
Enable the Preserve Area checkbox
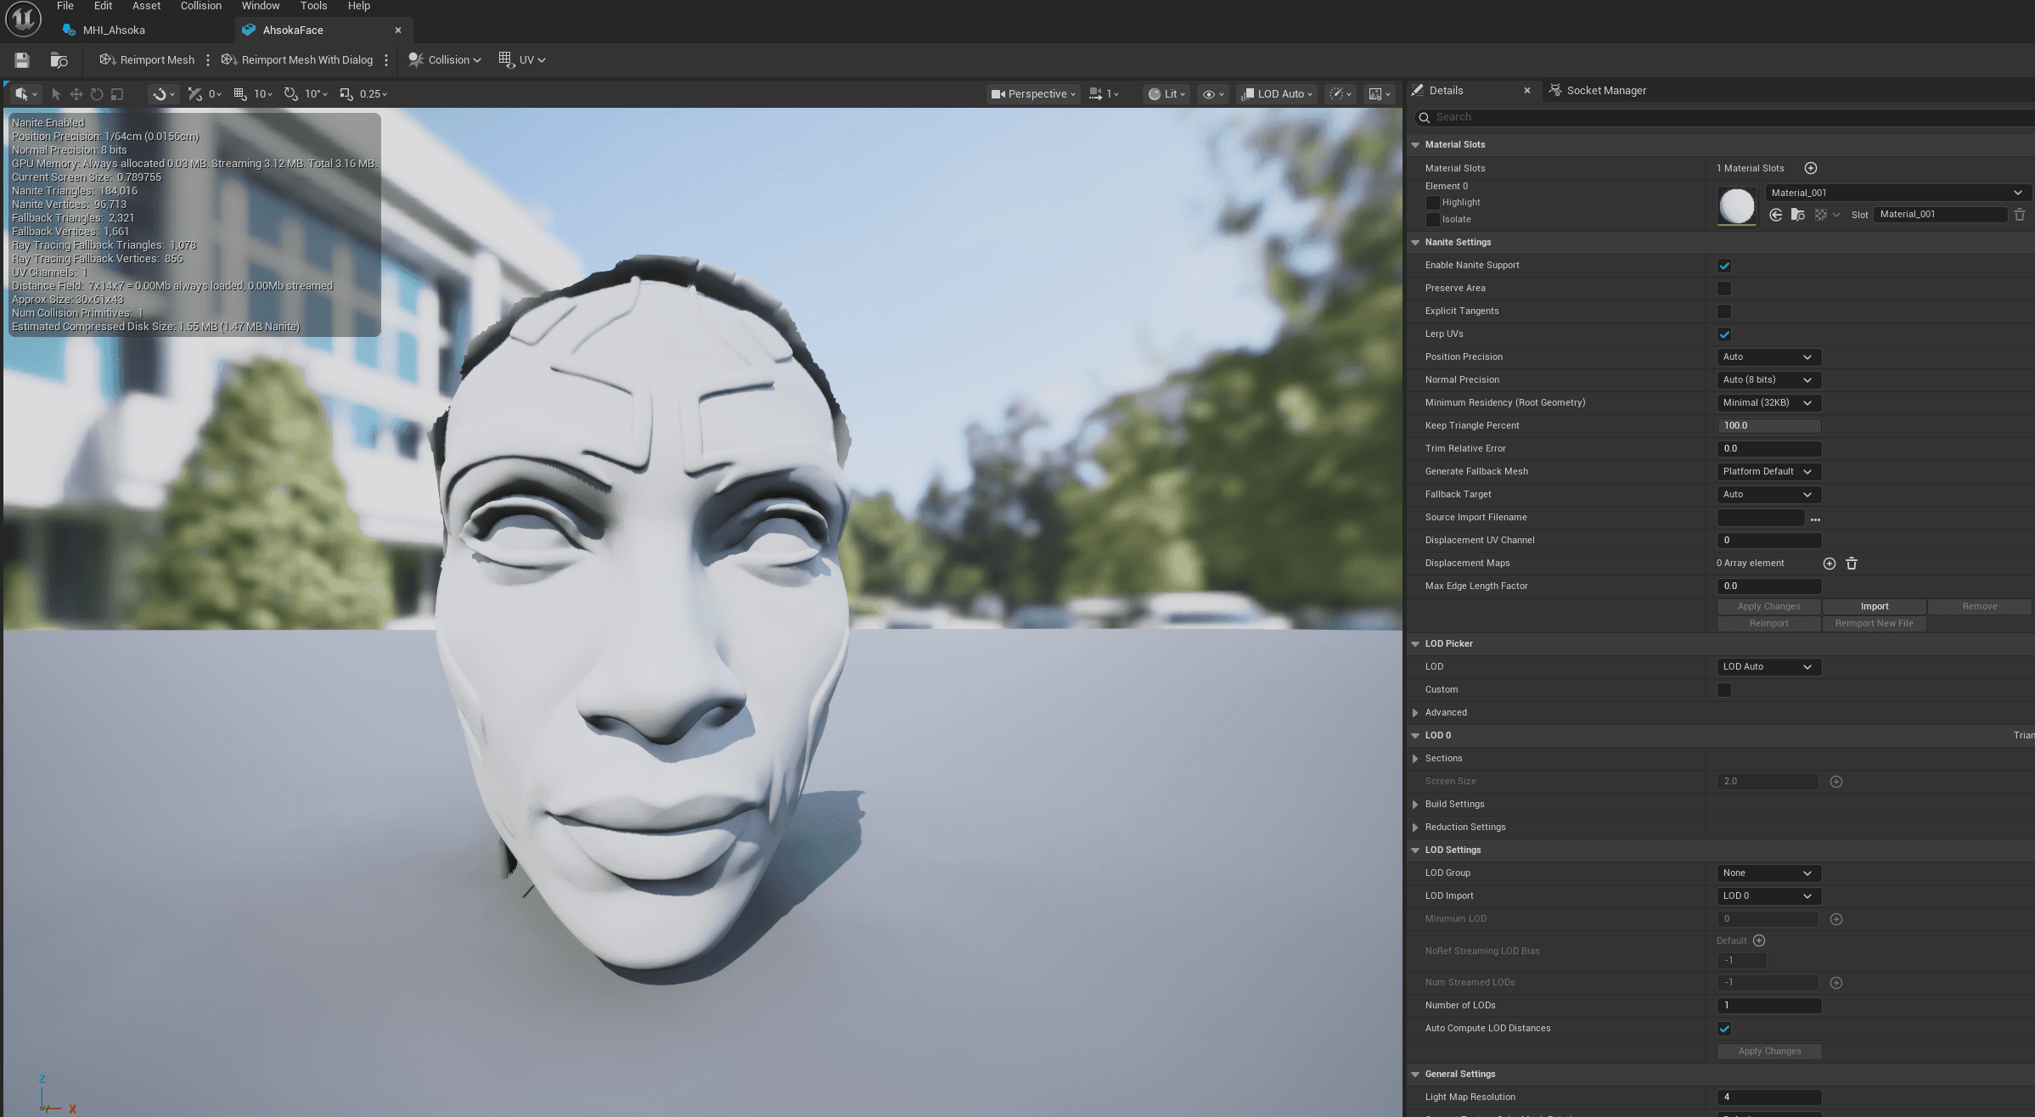(1724, 289)
